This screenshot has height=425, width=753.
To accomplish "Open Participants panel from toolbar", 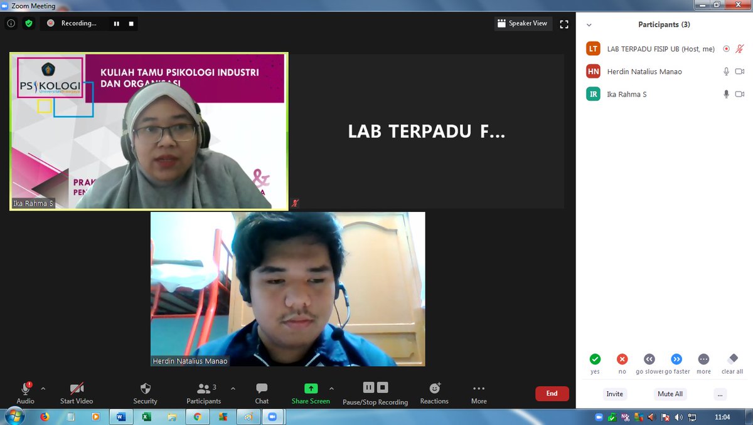I will [x=204, y=393].
